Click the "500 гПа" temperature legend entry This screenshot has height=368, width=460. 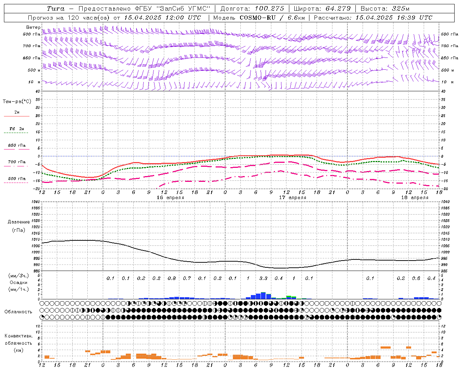coord(17,179)
